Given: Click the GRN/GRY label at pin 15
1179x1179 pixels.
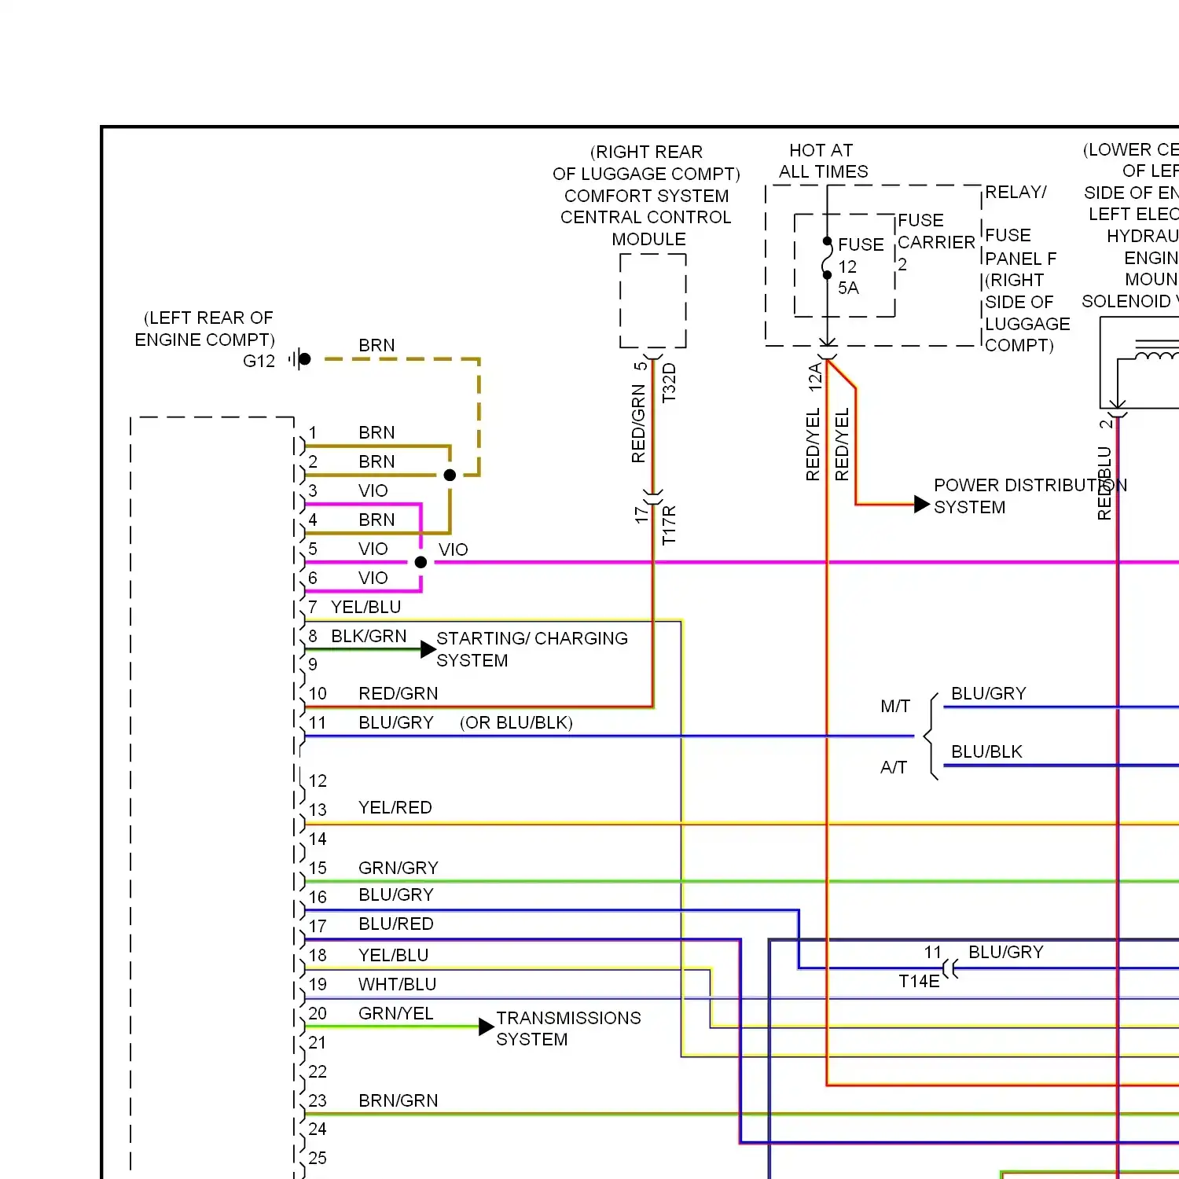Looking at the screenshot, I should pos(399,868).
